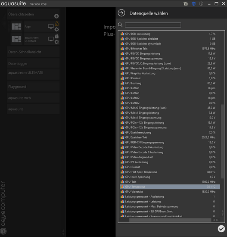Select GPU D3D-Speicher dediziert entry
Screen dimensions: 227x237
pos(170,39)
